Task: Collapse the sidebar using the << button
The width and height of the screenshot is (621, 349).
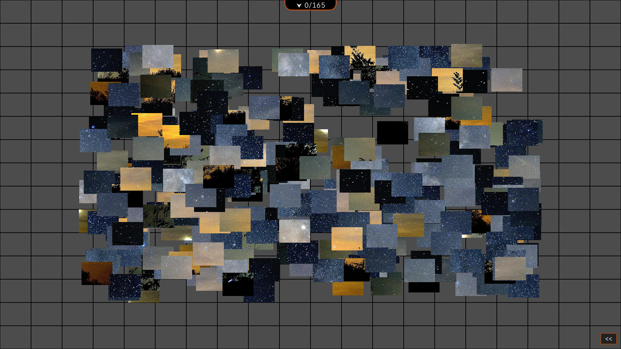Action: (x=609, y=339)
